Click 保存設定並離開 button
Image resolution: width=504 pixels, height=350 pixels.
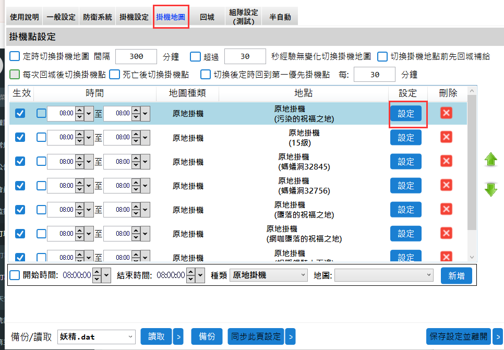[459, 336]
